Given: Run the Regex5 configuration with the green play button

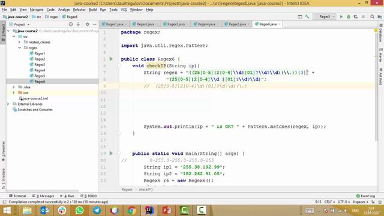Looking at the screenshot, I should pyautogui.click(x=341, y=17).
